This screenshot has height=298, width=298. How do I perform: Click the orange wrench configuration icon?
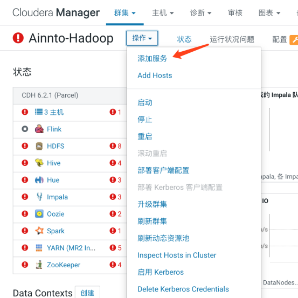point(294,40)
